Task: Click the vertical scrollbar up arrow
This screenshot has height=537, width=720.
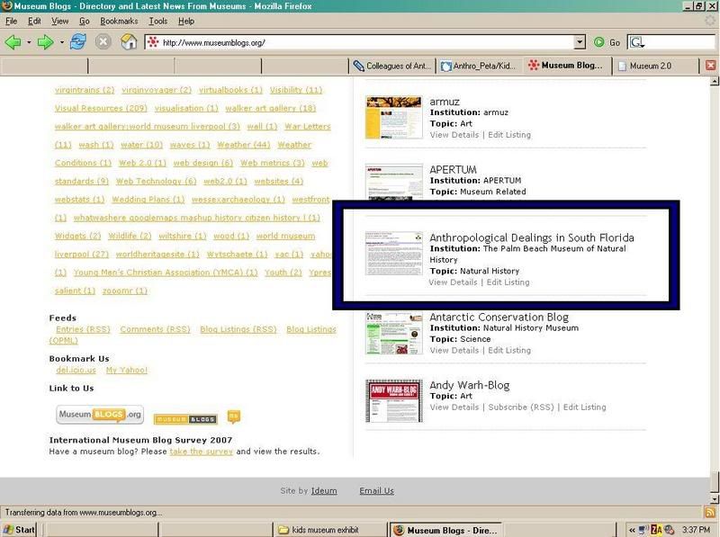Action: (x=715, y=81)
